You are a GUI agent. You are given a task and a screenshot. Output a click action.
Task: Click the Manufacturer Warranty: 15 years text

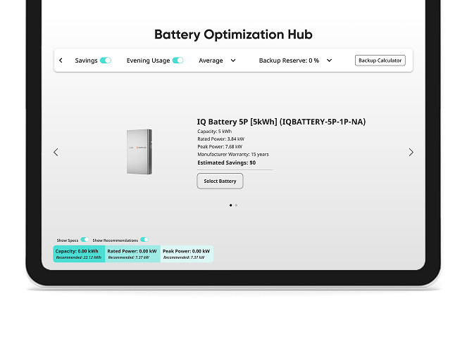pos(233,154)
